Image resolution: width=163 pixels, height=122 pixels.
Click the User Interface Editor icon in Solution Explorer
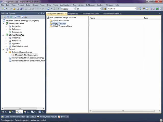click(x=19, y=17)
